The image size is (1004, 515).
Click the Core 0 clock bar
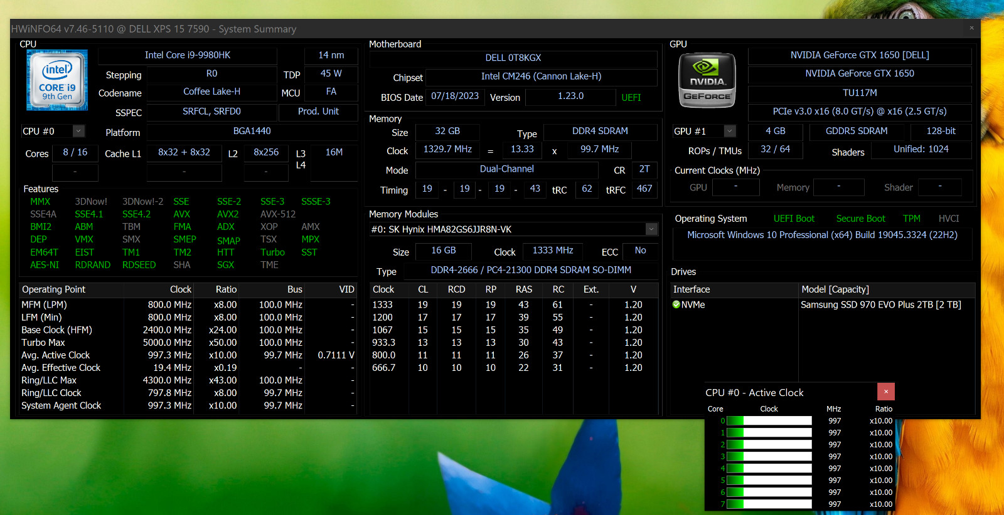pos(769,421)
